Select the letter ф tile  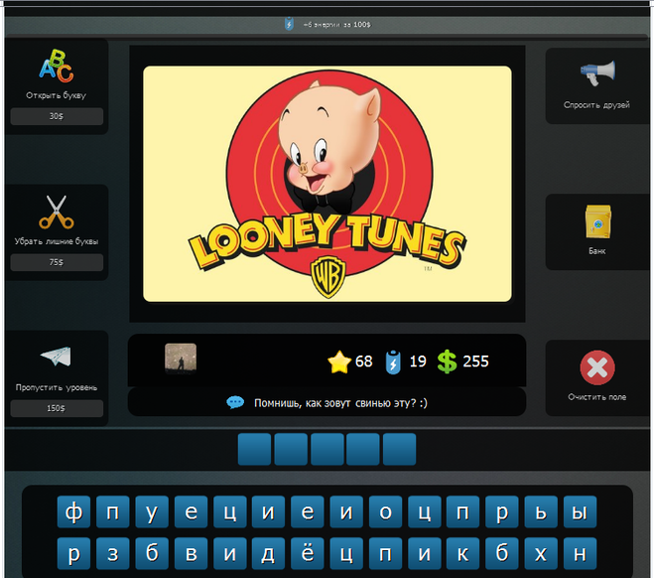point(73,512)
